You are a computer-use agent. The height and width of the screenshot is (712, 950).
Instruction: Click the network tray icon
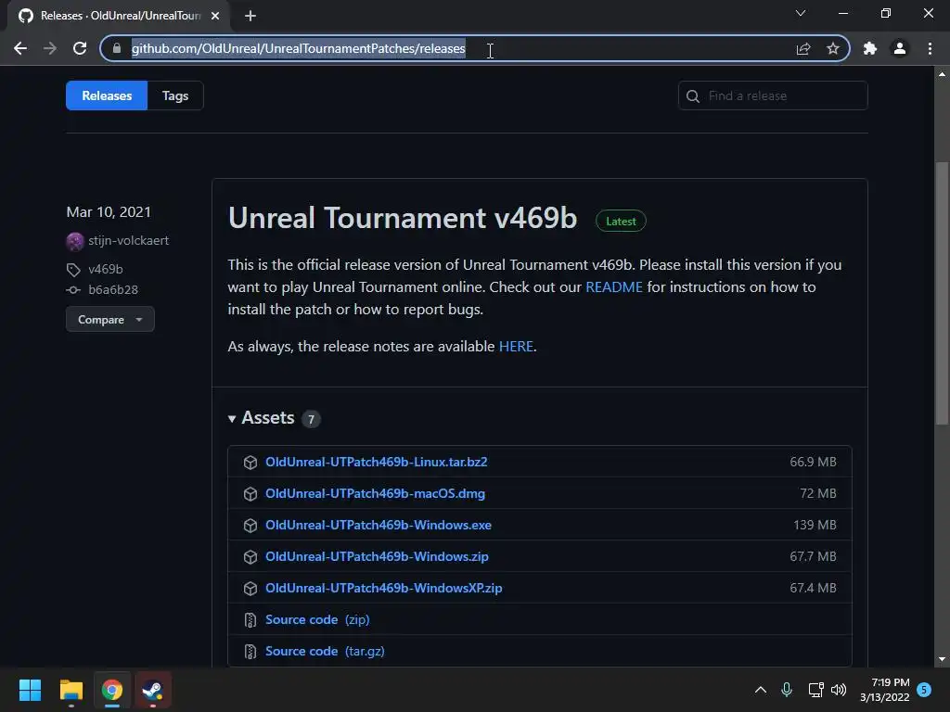click(x=815, y=690)
